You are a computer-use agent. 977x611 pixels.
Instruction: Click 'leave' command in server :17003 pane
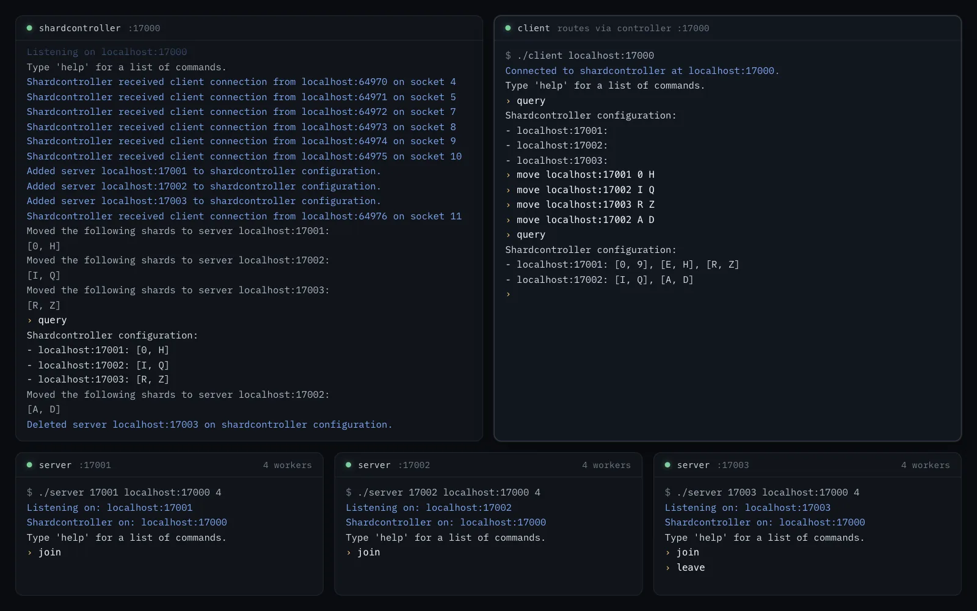click(x=685, y=568)
